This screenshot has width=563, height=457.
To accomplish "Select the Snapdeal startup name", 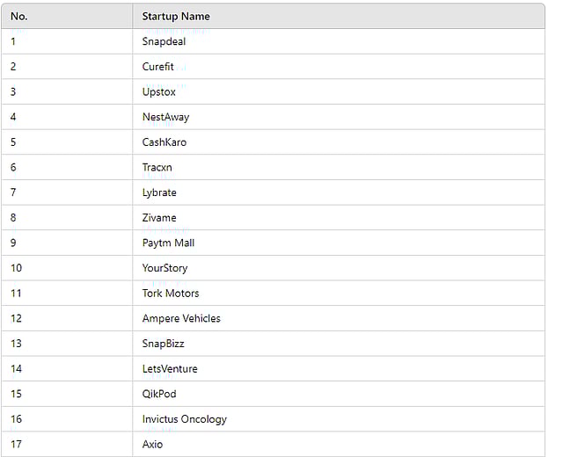I will pos(164,41).
